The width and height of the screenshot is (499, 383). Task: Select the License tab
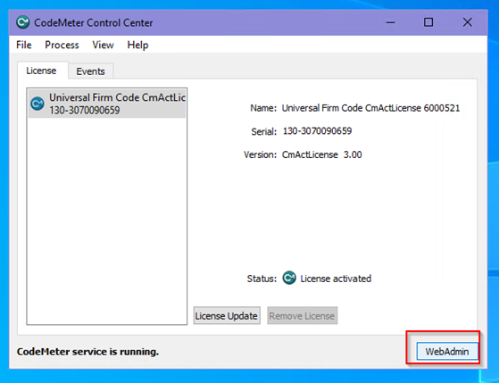41,71
